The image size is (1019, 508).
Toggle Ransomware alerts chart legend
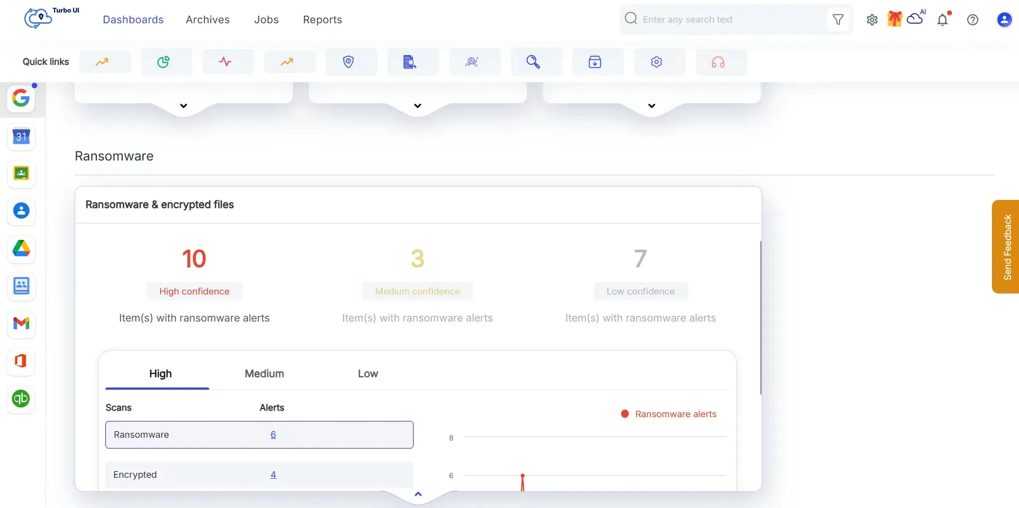669,414
